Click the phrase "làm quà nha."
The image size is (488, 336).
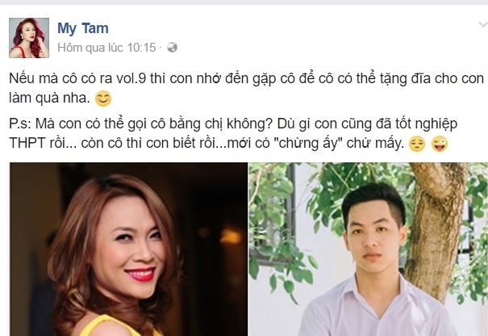click(x=49, y=99)
